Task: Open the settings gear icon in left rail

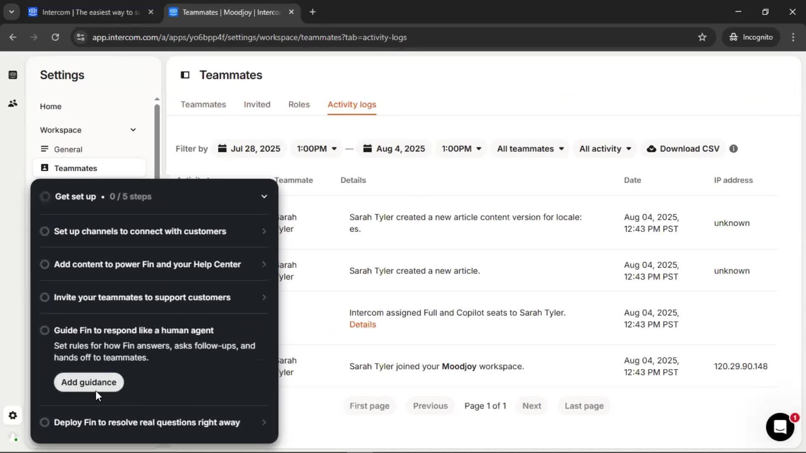Action: click(13, 415)
